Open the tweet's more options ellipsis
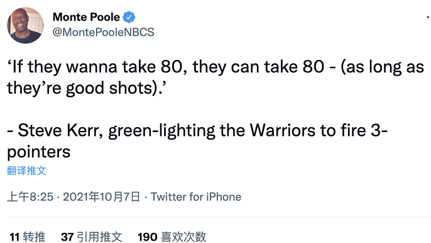 [428, 17]
